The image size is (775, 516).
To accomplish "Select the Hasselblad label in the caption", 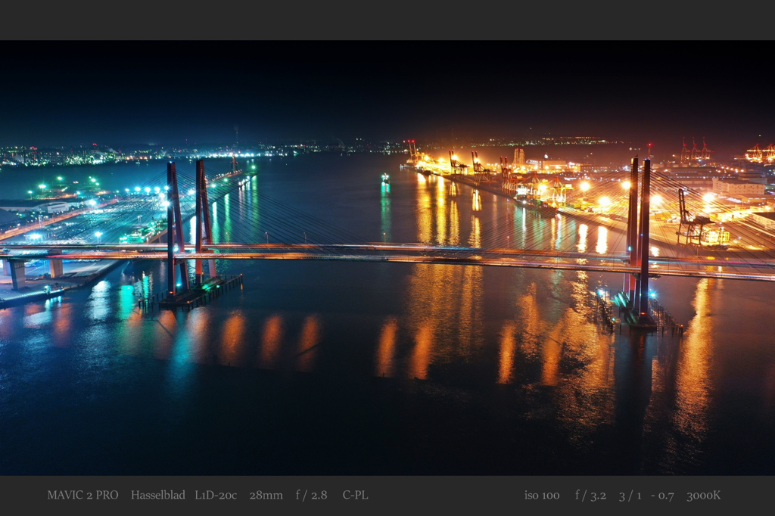I will pos(157,495).
